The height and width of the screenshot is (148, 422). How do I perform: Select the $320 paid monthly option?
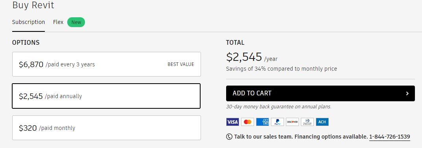(x=106, y=128)
